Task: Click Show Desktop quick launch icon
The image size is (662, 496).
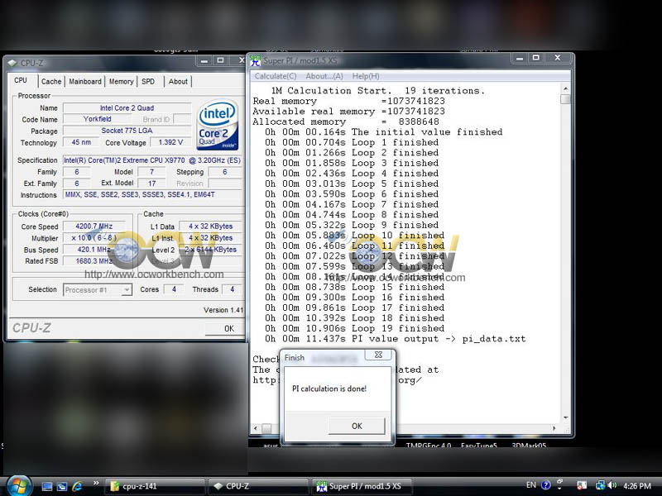Action: tap(47, 486)
